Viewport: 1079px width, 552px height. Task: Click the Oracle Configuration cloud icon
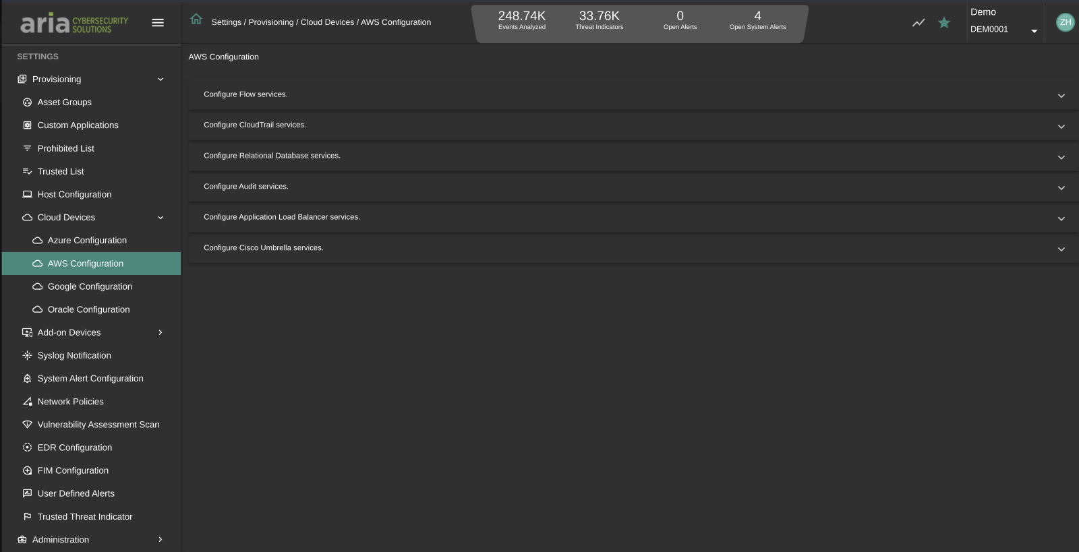click(38, 309)
